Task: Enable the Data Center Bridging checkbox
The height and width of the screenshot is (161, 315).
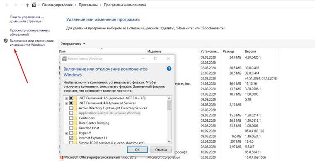Action: click(71, 123)
